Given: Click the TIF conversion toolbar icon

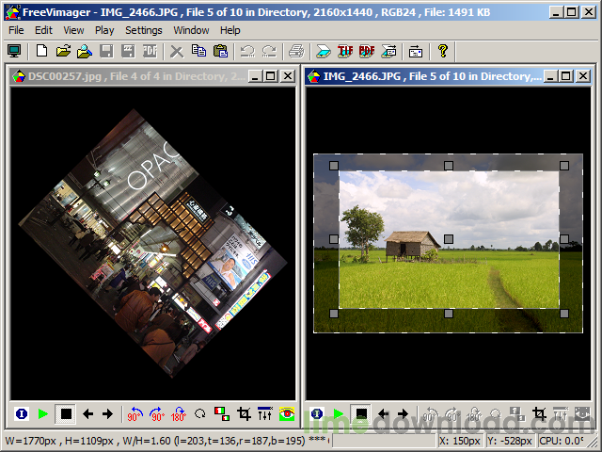Looking at the screenshot, I should [345, 51].
